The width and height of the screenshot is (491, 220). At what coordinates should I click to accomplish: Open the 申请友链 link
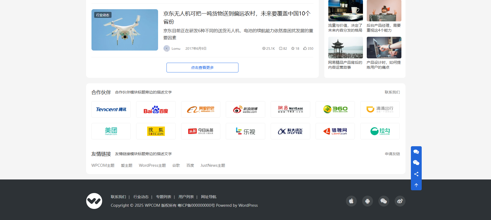(x=392, y=154)
